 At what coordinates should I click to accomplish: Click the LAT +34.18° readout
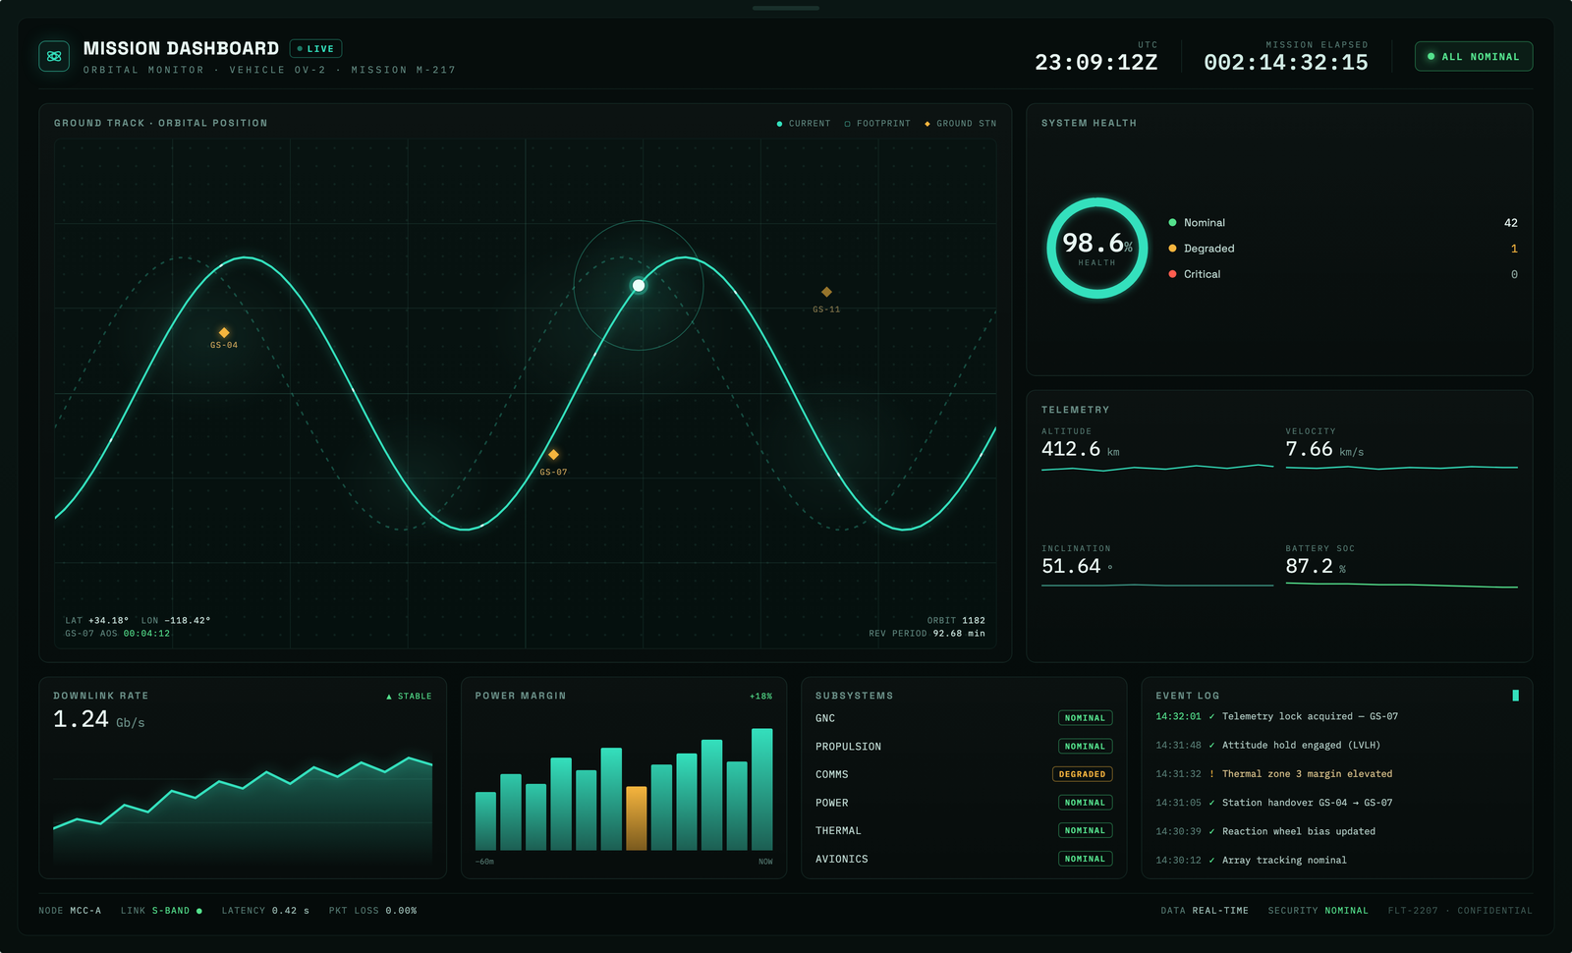tap(96, 621)
